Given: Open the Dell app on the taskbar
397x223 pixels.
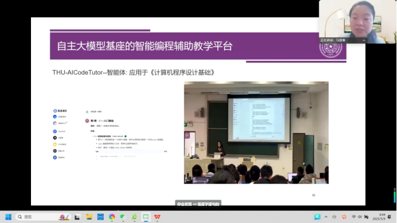Looking at the screenshot, I should pyautogui.click(x=100, y=217).
